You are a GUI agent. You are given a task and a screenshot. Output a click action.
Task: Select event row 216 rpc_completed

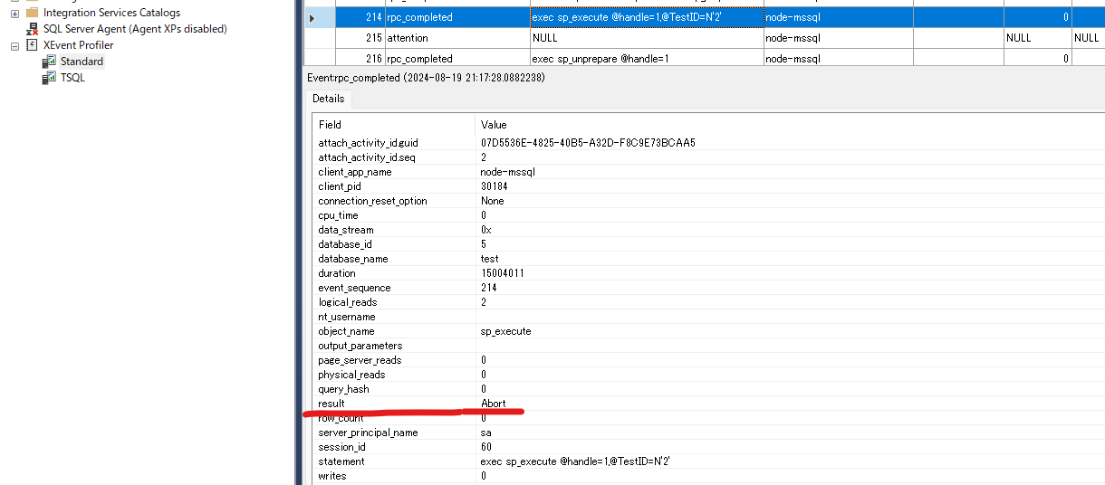(x=705, y=58)
